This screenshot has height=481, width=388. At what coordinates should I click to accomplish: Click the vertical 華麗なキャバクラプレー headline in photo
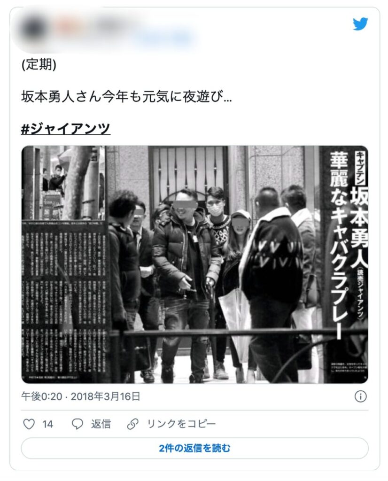pyautogui.click(x=339, y=244)
